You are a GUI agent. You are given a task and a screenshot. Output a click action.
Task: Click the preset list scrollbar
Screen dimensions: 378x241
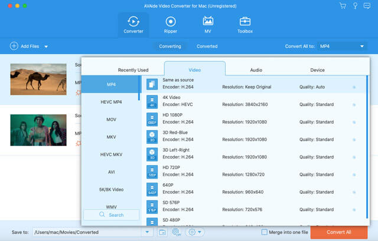tap(367, 147)
